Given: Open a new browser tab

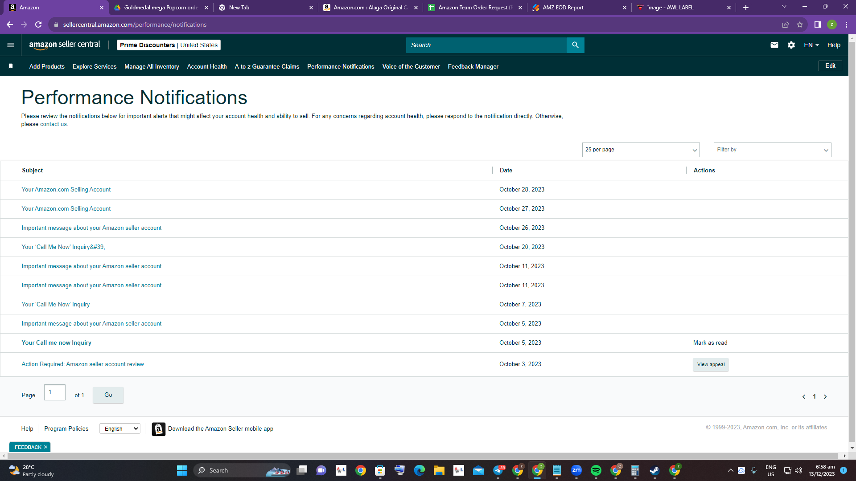Looking at the screenshot, I should (746, 8).
